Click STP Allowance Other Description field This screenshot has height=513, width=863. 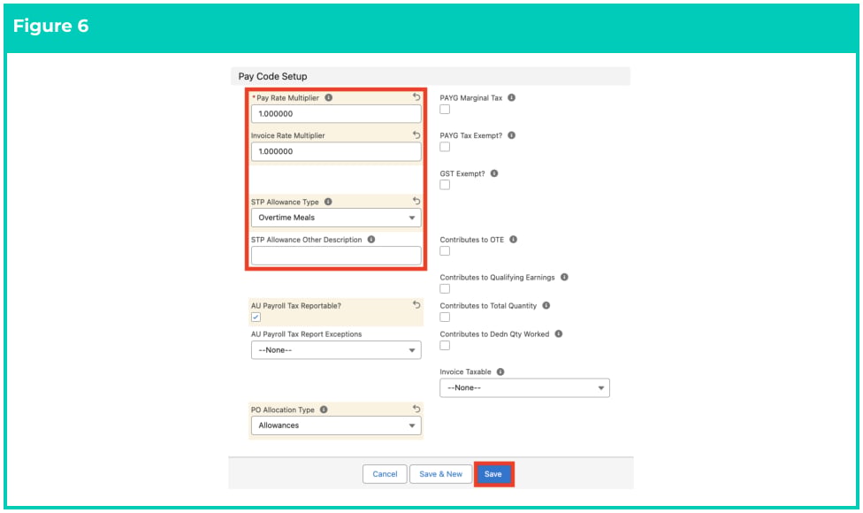pos(336,256)
